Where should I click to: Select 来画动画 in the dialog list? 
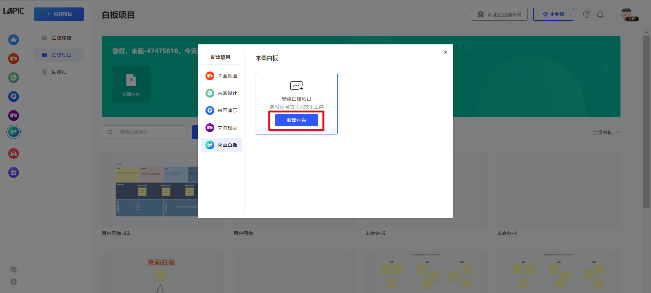(221, 76)
